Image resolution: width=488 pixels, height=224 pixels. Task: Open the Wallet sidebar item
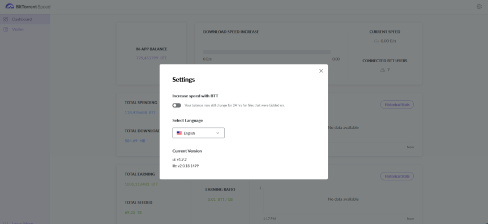point(25,29)
